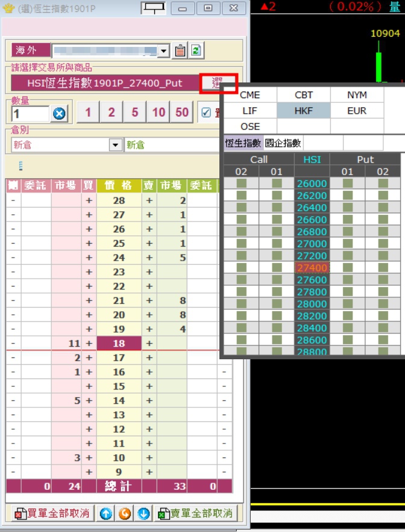Set quantity with the 50 button
Image resolution: width=405 pixels, height=532 pixels.
click(x=182, y=113)
